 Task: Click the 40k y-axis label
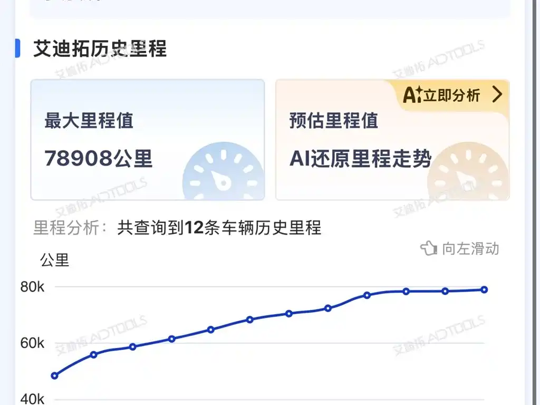pyautogui.click(x=32, y=399)
